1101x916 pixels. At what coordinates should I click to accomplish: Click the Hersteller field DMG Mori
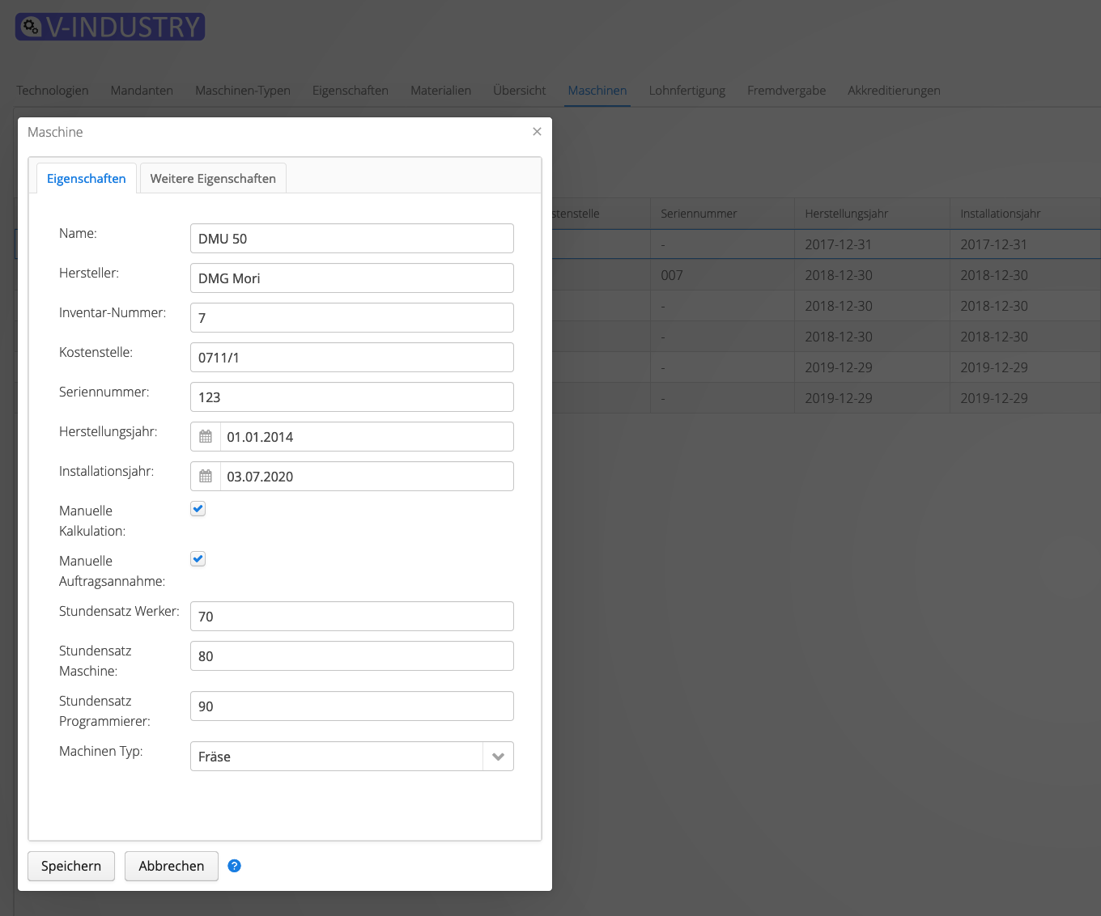point(352,278)
